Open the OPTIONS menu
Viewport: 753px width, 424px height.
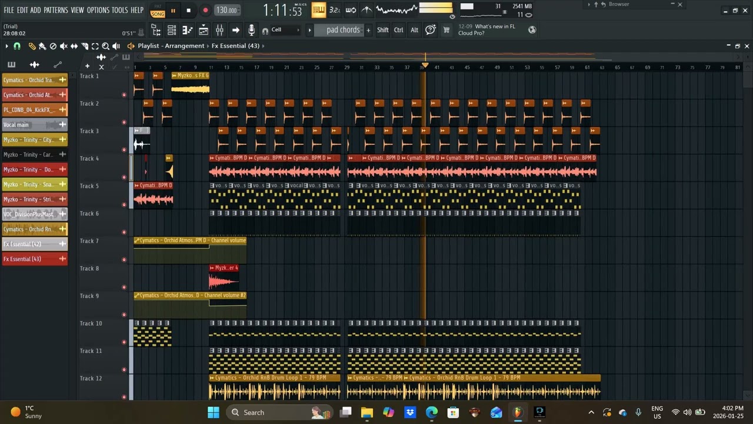click(x=98, y=10)
